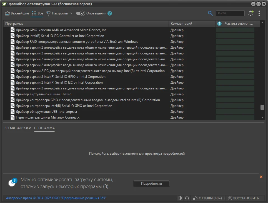Click the list scrollbar up arrow

[x=262, y=22]
